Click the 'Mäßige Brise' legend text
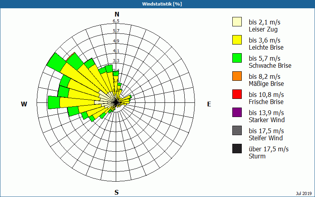The height and width of the screenshot is (197, 315). coord(267,84)
